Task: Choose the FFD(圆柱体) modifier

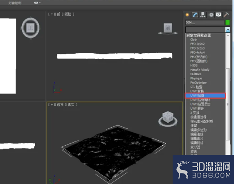Action: pos(199,61)
